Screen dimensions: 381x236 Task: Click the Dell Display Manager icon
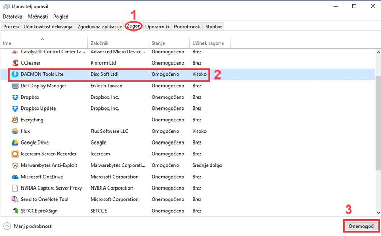tap(15, 86)
